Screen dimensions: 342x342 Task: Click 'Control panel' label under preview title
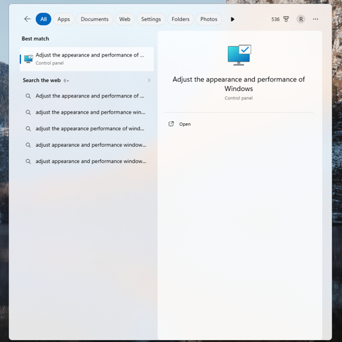(x=239, y=98)
